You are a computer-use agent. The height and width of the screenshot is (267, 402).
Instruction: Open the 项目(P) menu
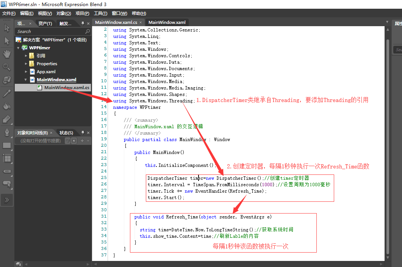pyautogui.click(x=82, y=13)
